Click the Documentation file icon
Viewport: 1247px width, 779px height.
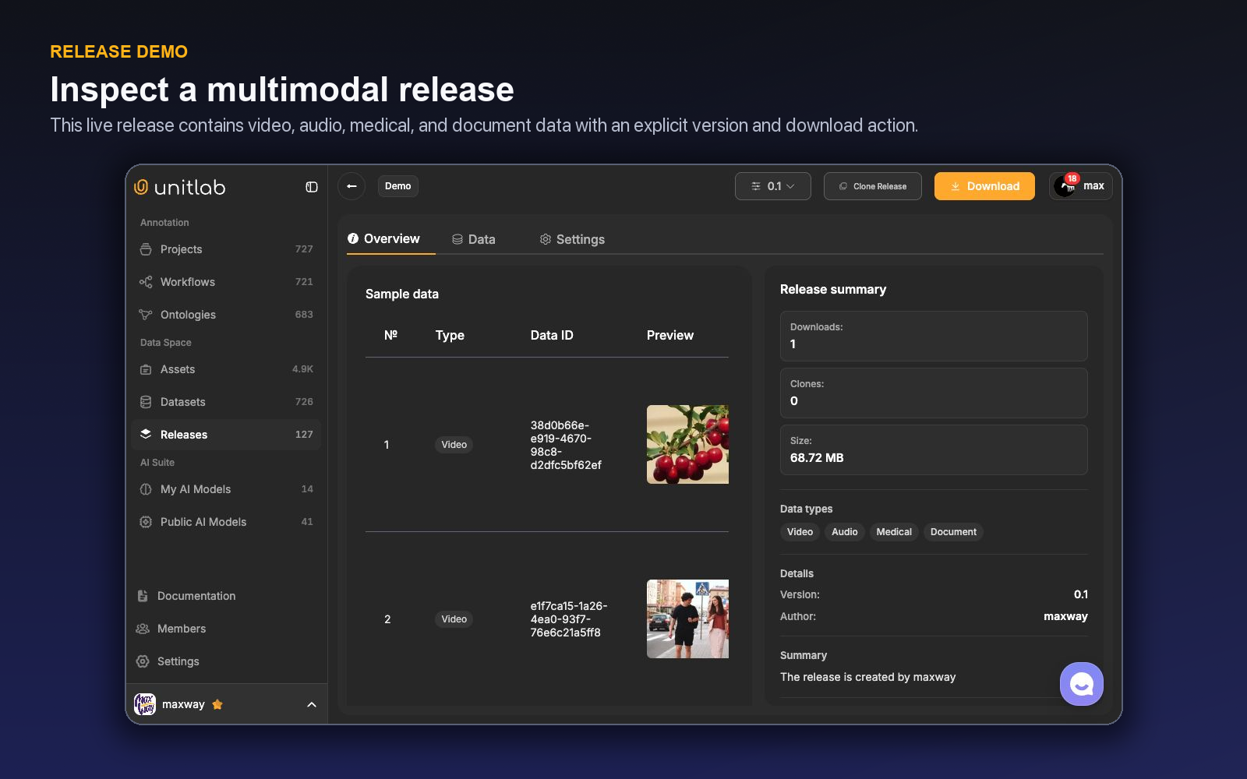143,596
